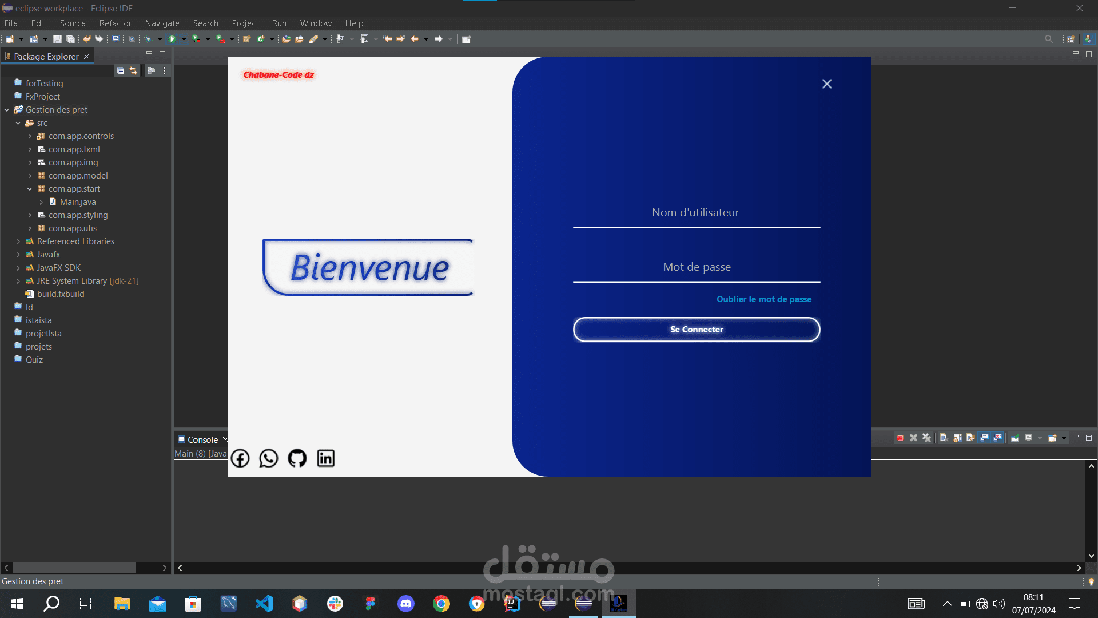The image size is (1098, 618).
Task: Click the Se Connecter button
Action: click(x=696, y=330)
